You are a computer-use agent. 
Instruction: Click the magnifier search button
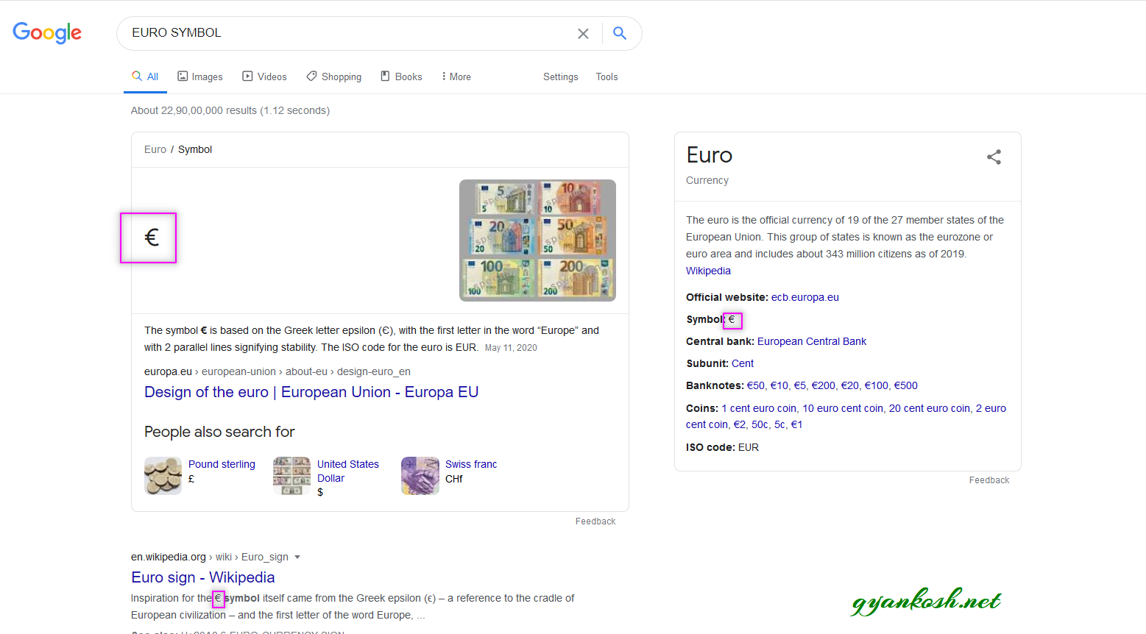620,33
